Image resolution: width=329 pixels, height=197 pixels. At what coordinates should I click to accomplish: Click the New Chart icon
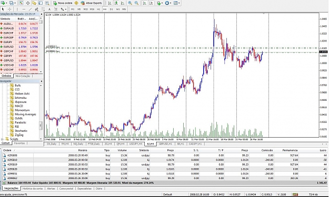click(x=3, y=3)
